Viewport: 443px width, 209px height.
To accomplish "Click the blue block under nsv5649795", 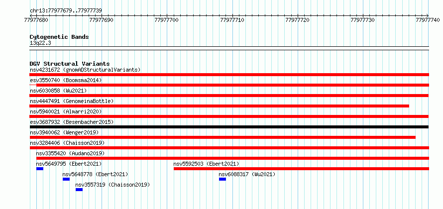I will pos(39,169).
